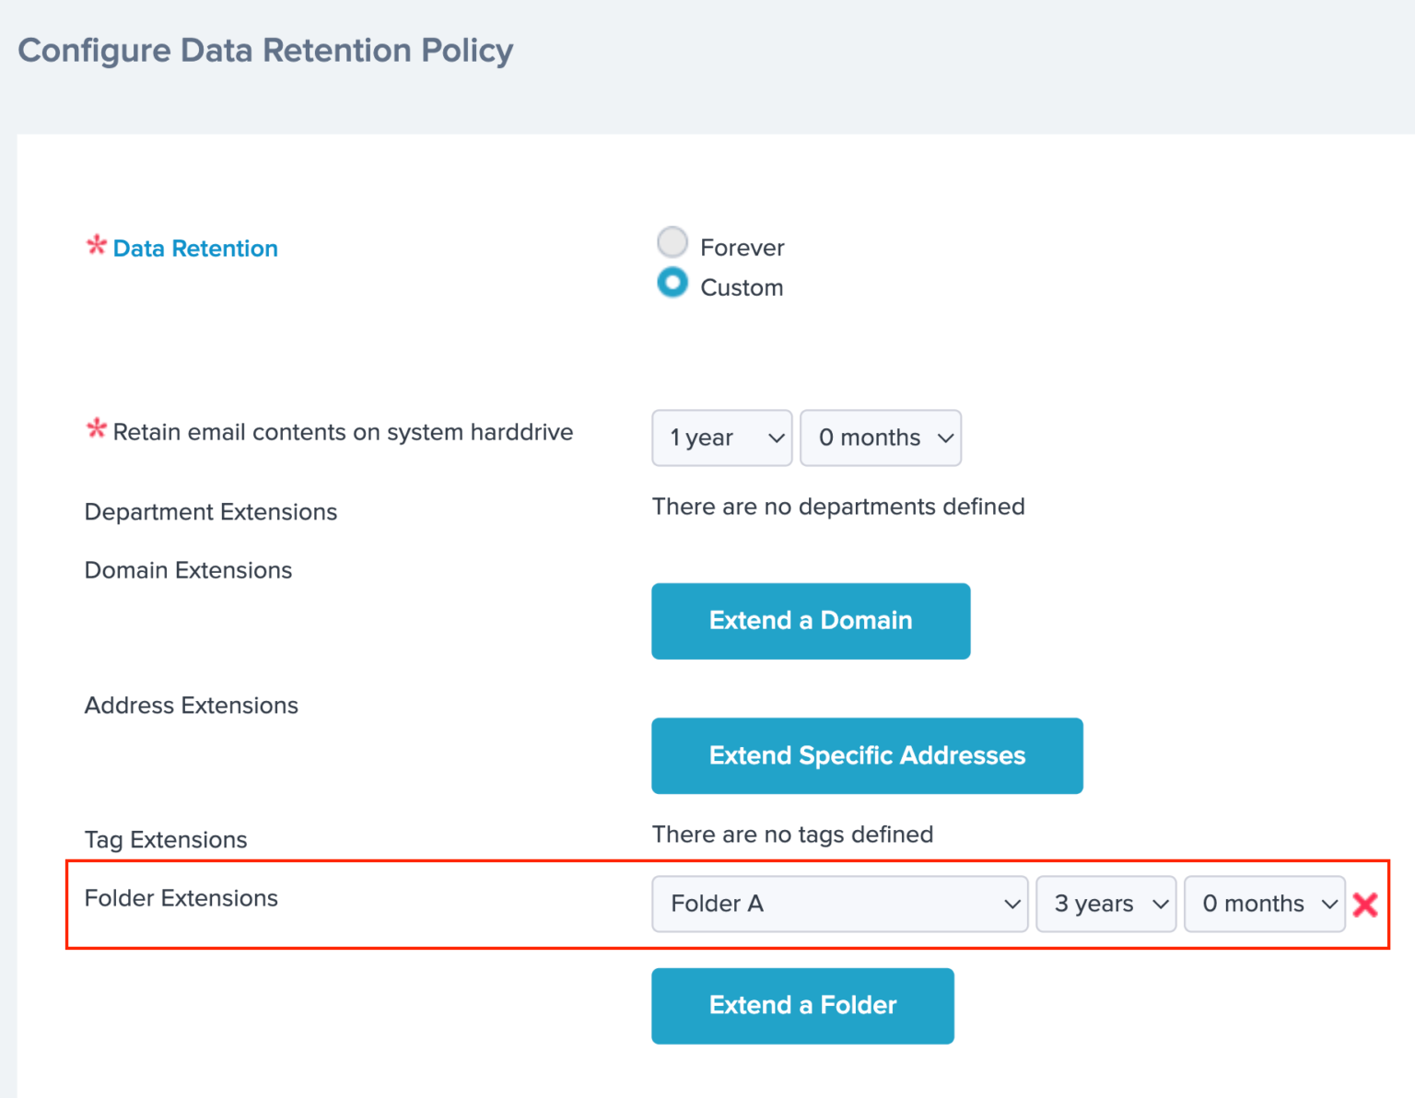Expand the Folder A selection dropdown
The height and width of the screenshot is (1098, 1415).
tap(839, 904)
